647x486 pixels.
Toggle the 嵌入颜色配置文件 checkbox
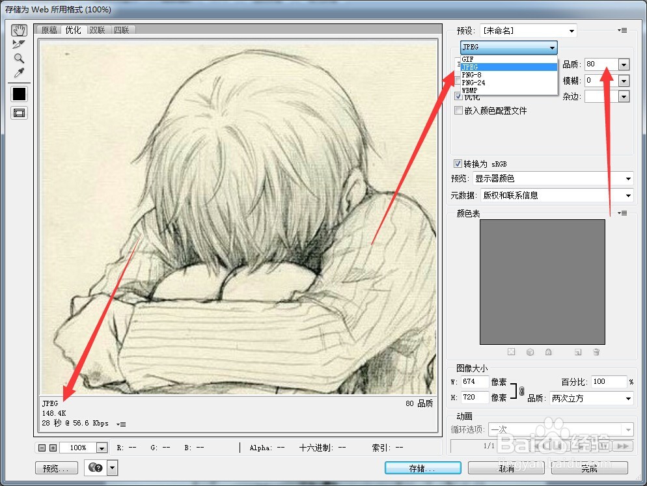coord(458,110)
